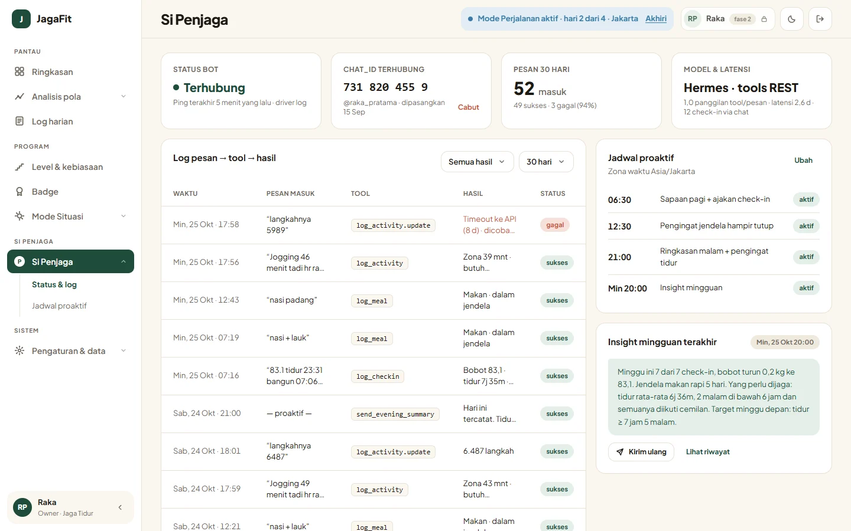Click the logout icon in header
Viewport: 851px width, 531px height.
click(820, 19)
